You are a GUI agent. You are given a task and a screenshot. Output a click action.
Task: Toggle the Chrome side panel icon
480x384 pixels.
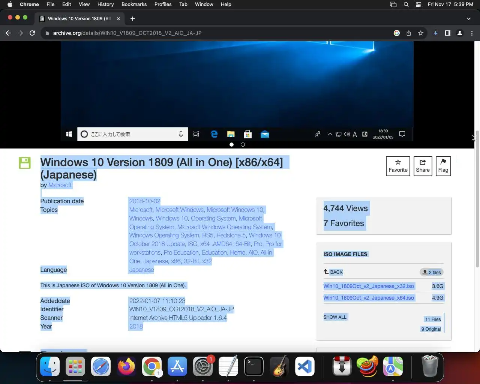[x=448, y=33]
